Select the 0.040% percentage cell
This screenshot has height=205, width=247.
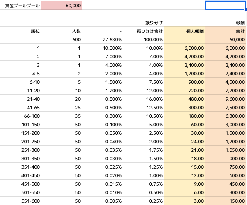tap(103, 141)
